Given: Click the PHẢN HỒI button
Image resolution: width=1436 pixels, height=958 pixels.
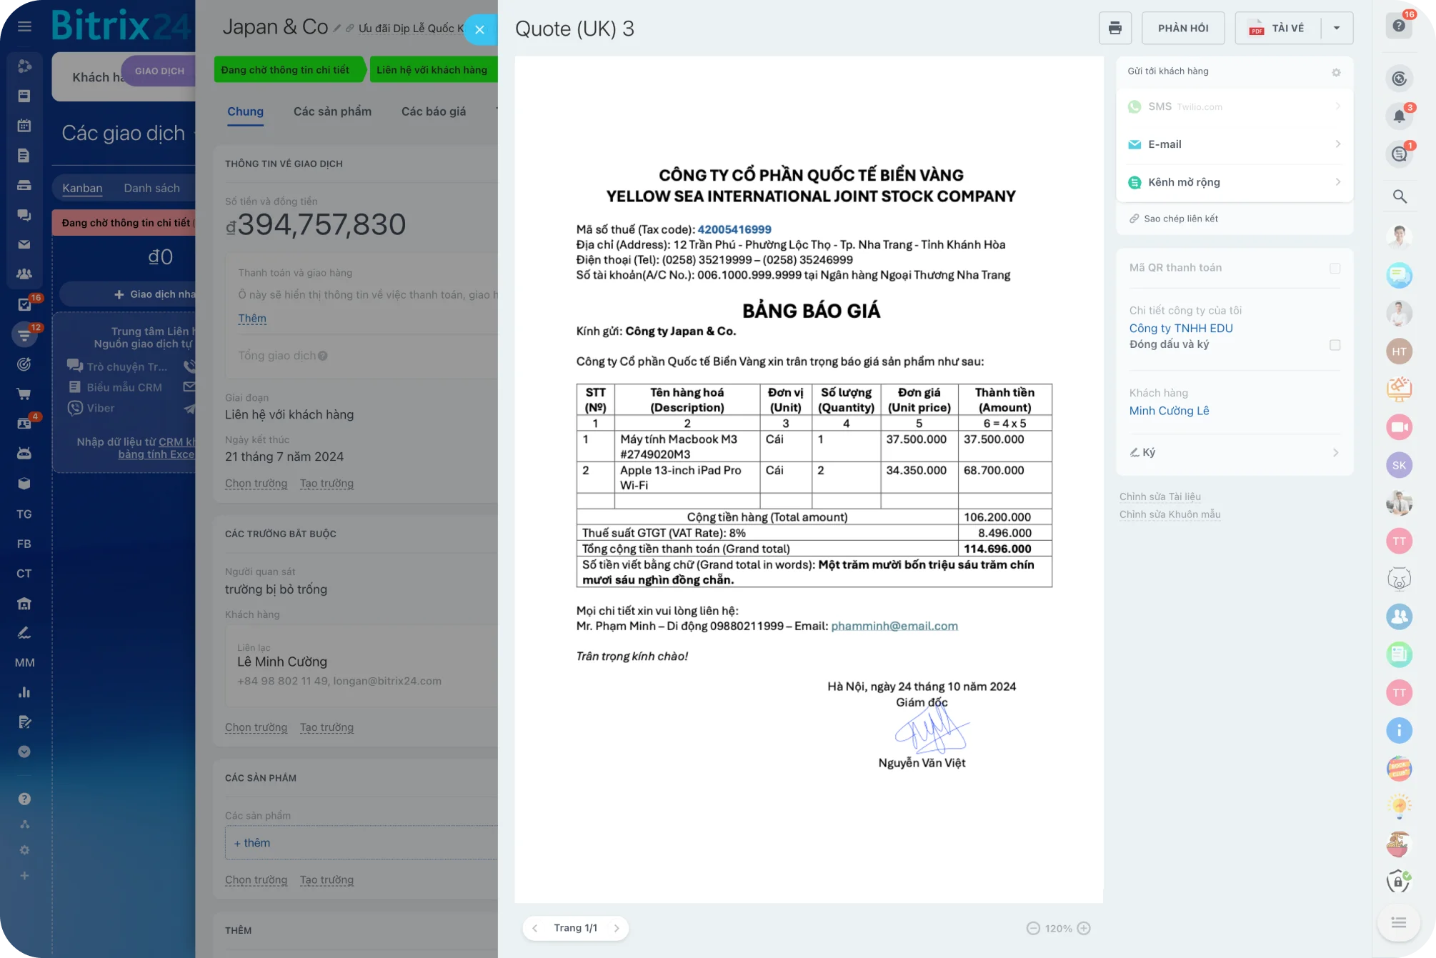Looking at the screenshot, I should point(1183,29).
